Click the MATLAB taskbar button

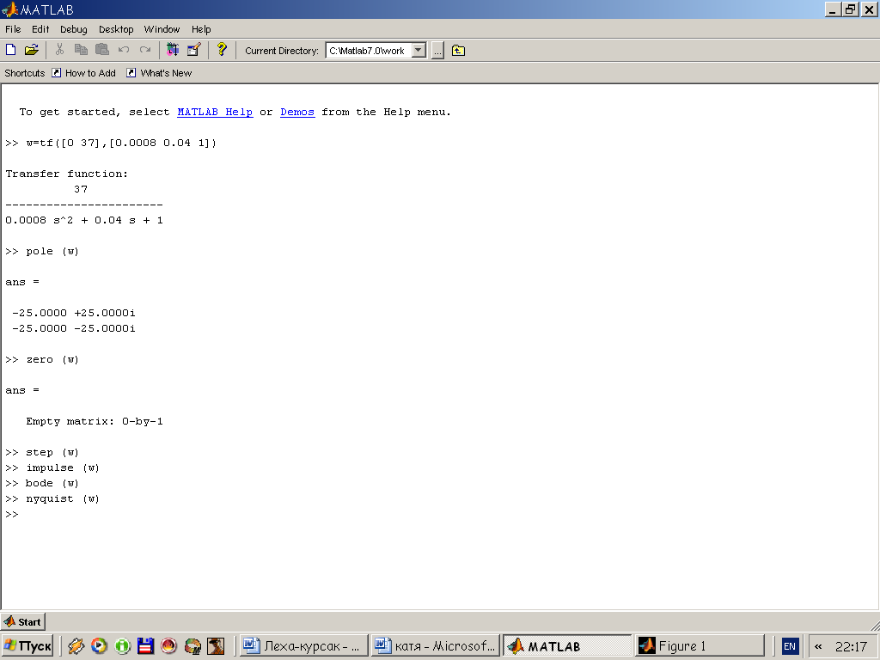pyautogui.click(x=567, y=646)
